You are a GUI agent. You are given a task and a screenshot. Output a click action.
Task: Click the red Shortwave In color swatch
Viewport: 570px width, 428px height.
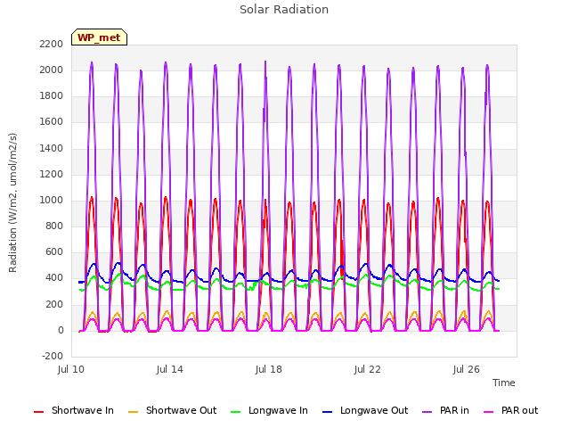coord(38,412)
